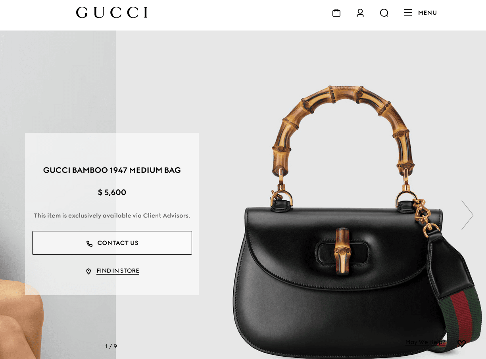
Task: Save bag with heart wishlist icon
Action: 461,344
